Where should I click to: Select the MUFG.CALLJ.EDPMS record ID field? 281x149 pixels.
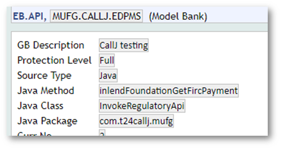point(97,16)
